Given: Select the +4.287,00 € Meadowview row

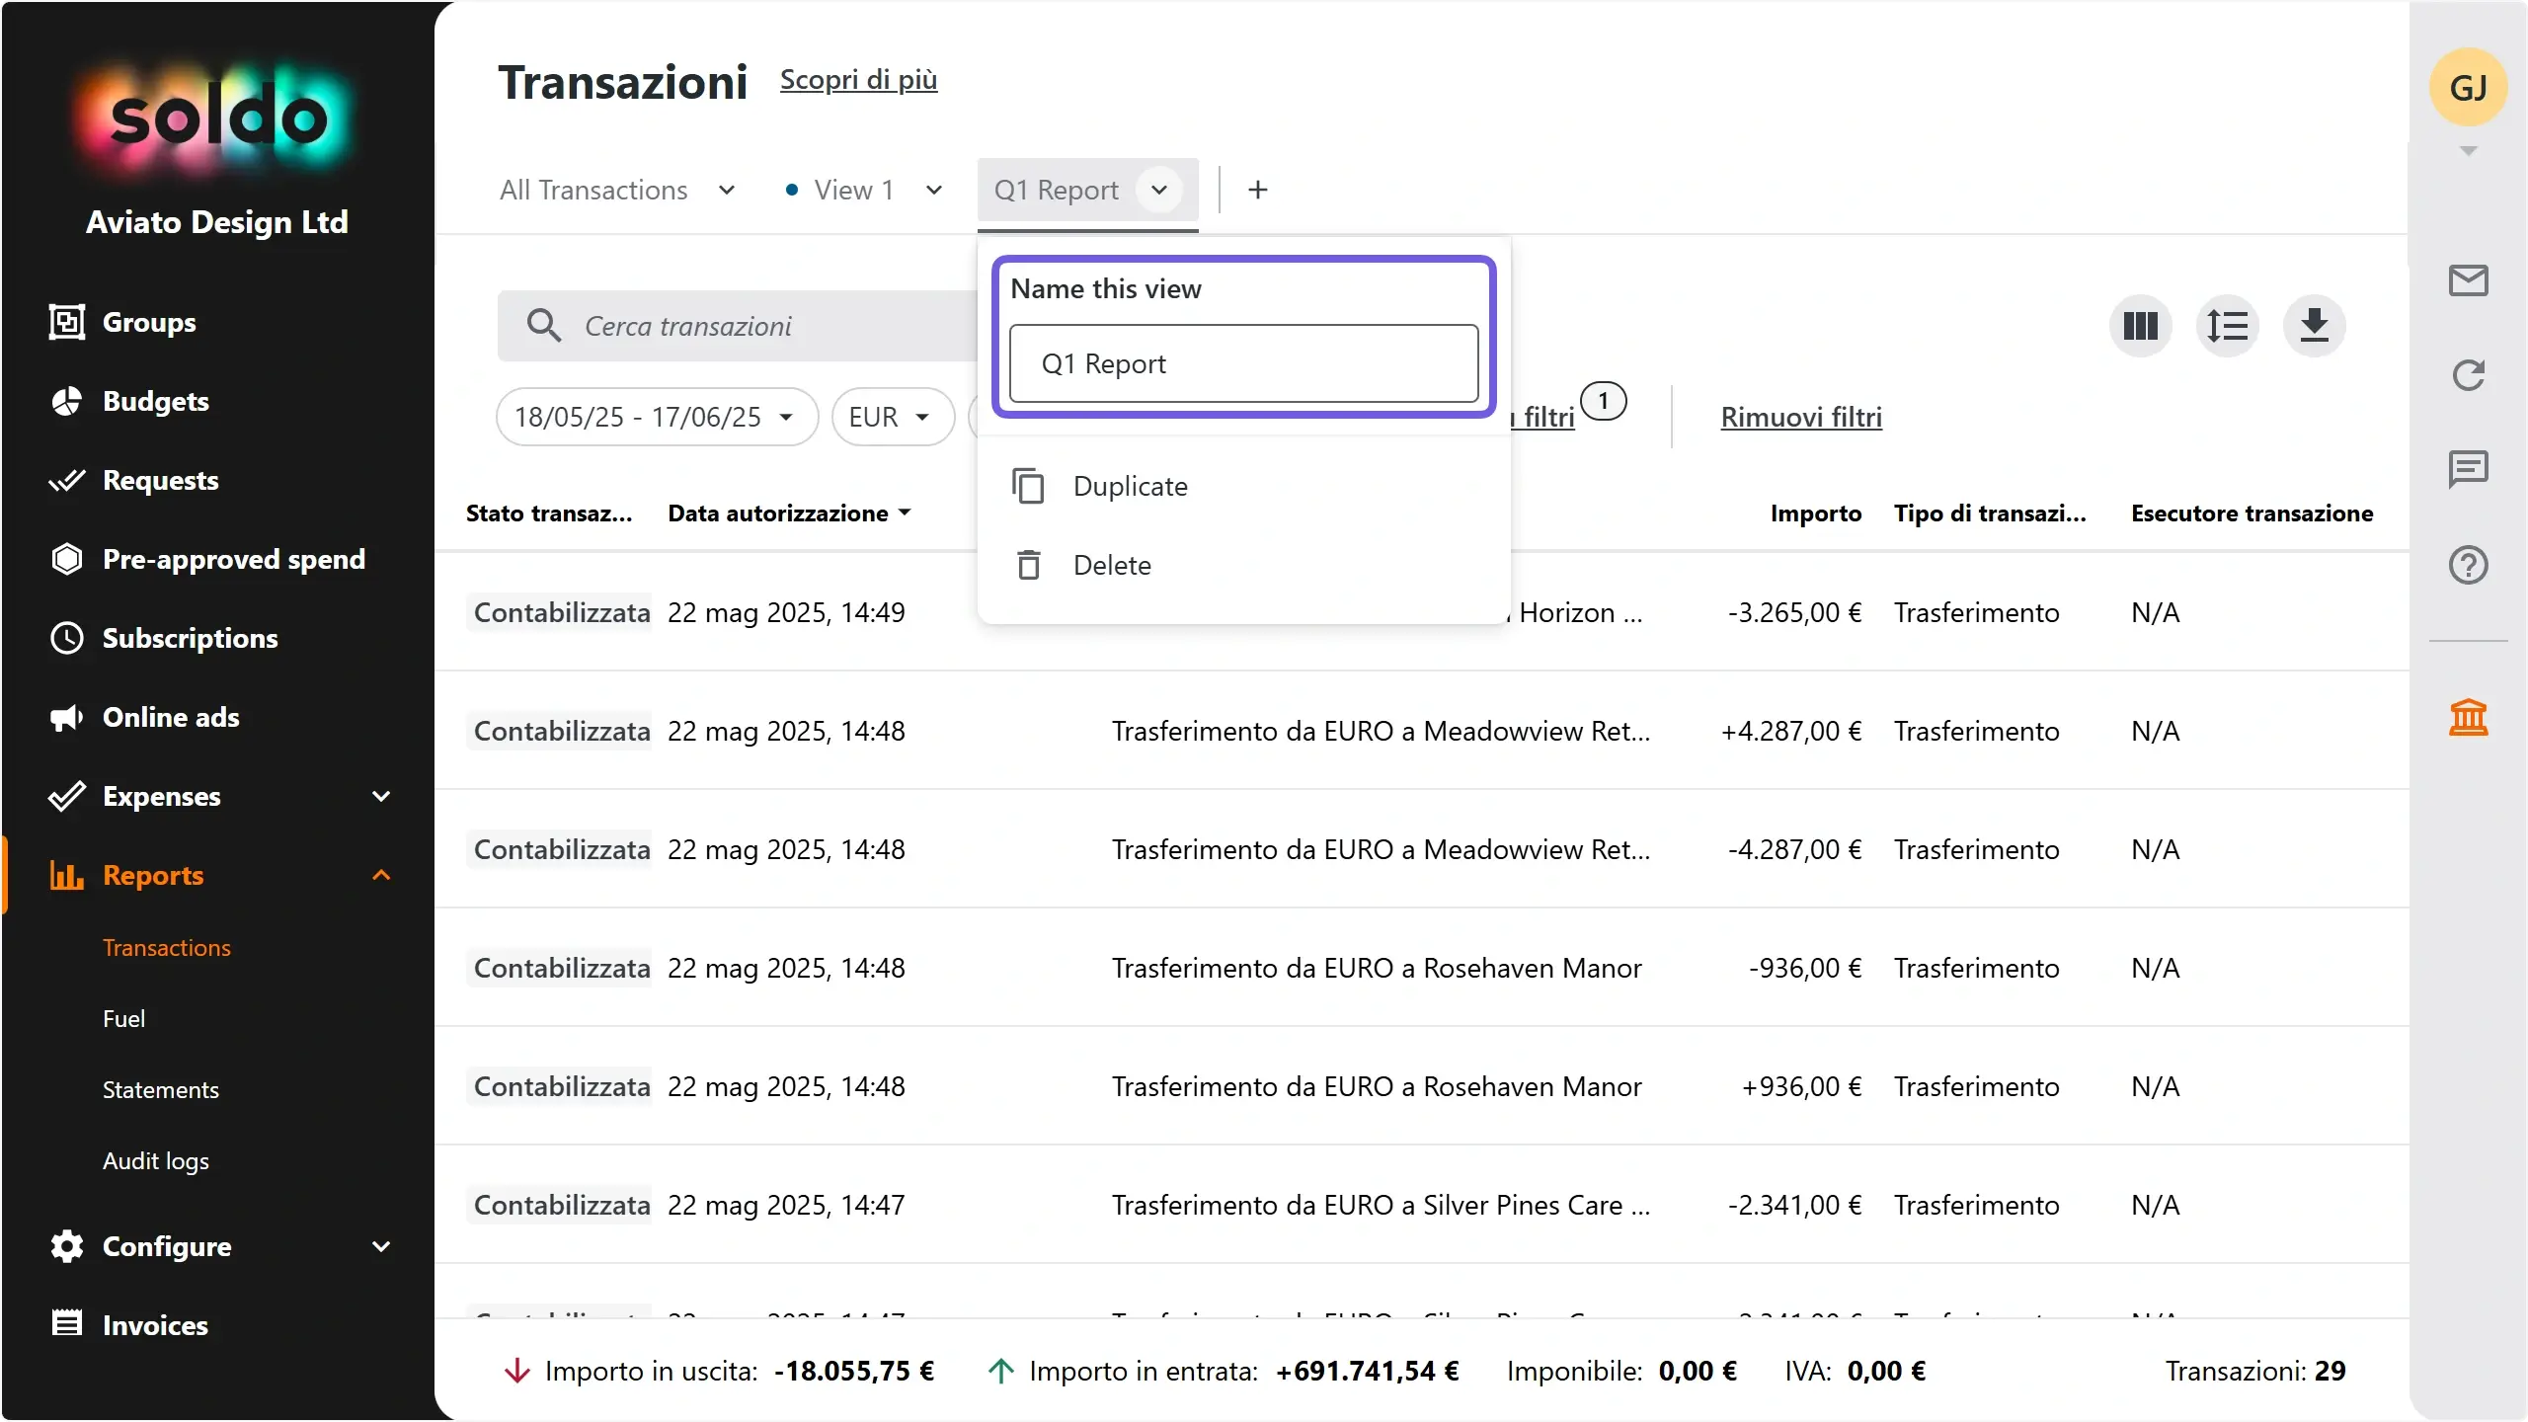Looking at the screenshot, I should click(1421, 731).
